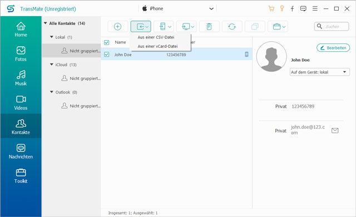
Task: Click the find duplicates toolbar button
Action: [255, 27]
